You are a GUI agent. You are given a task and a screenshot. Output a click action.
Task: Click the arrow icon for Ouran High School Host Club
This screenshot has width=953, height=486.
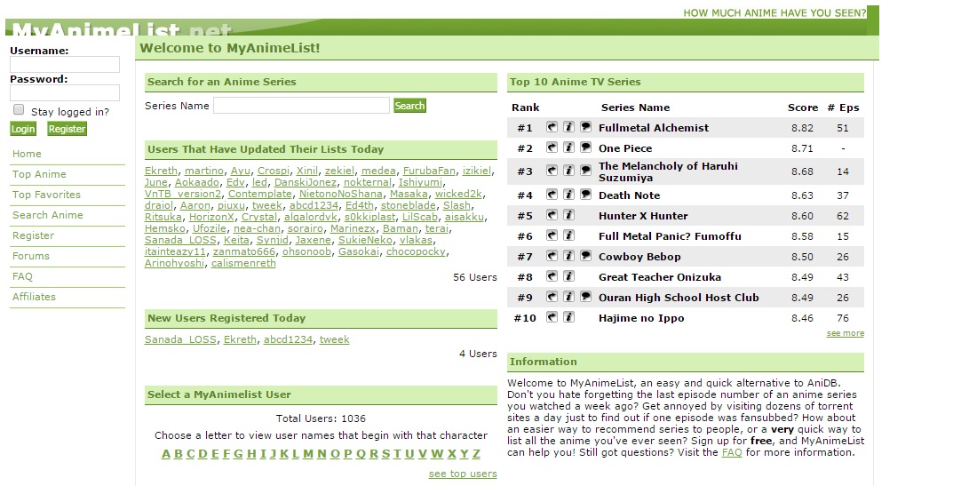tap(552, 297)
